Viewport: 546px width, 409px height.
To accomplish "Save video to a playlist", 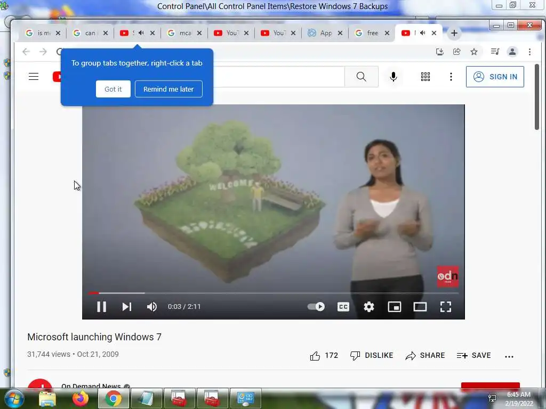I will [x=473, y=355].
